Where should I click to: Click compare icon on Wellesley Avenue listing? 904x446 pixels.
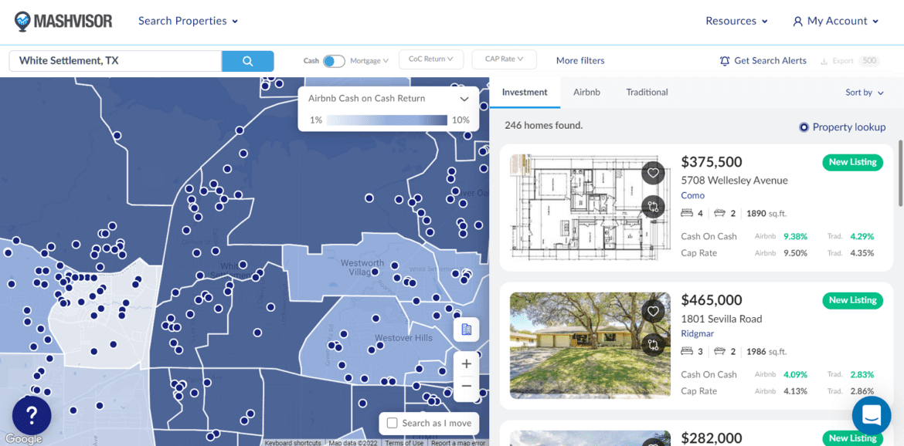653,206
